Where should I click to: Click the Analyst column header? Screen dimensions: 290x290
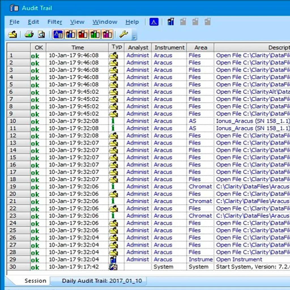coord(138,48)
